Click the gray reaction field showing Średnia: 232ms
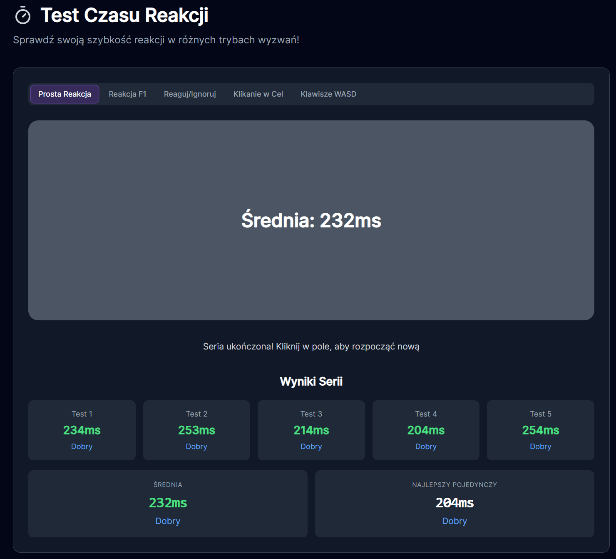Image resolution: width=616 pixels, height=559 pixels. pos(311,220)
